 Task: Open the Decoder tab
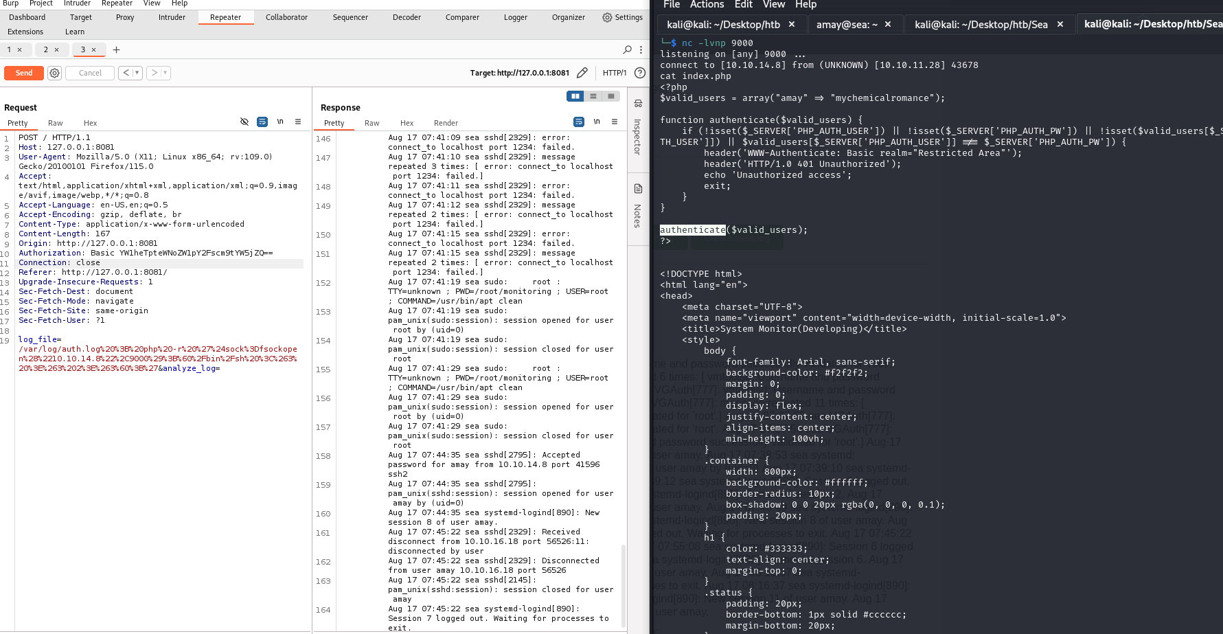tap(407, 17)
